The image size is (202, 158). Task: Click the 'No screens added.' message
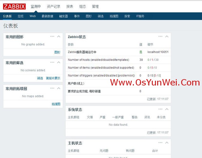pos(33,70)
